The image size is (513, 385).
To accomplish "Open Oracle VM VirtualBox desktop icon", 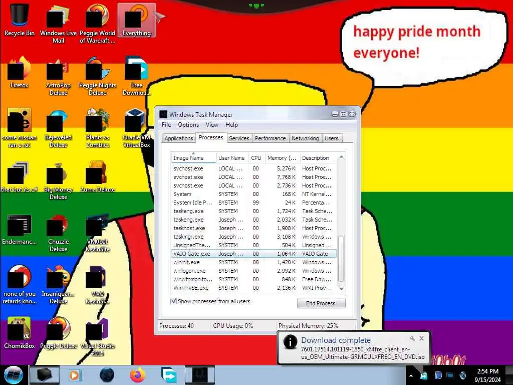I will point(137,128).
